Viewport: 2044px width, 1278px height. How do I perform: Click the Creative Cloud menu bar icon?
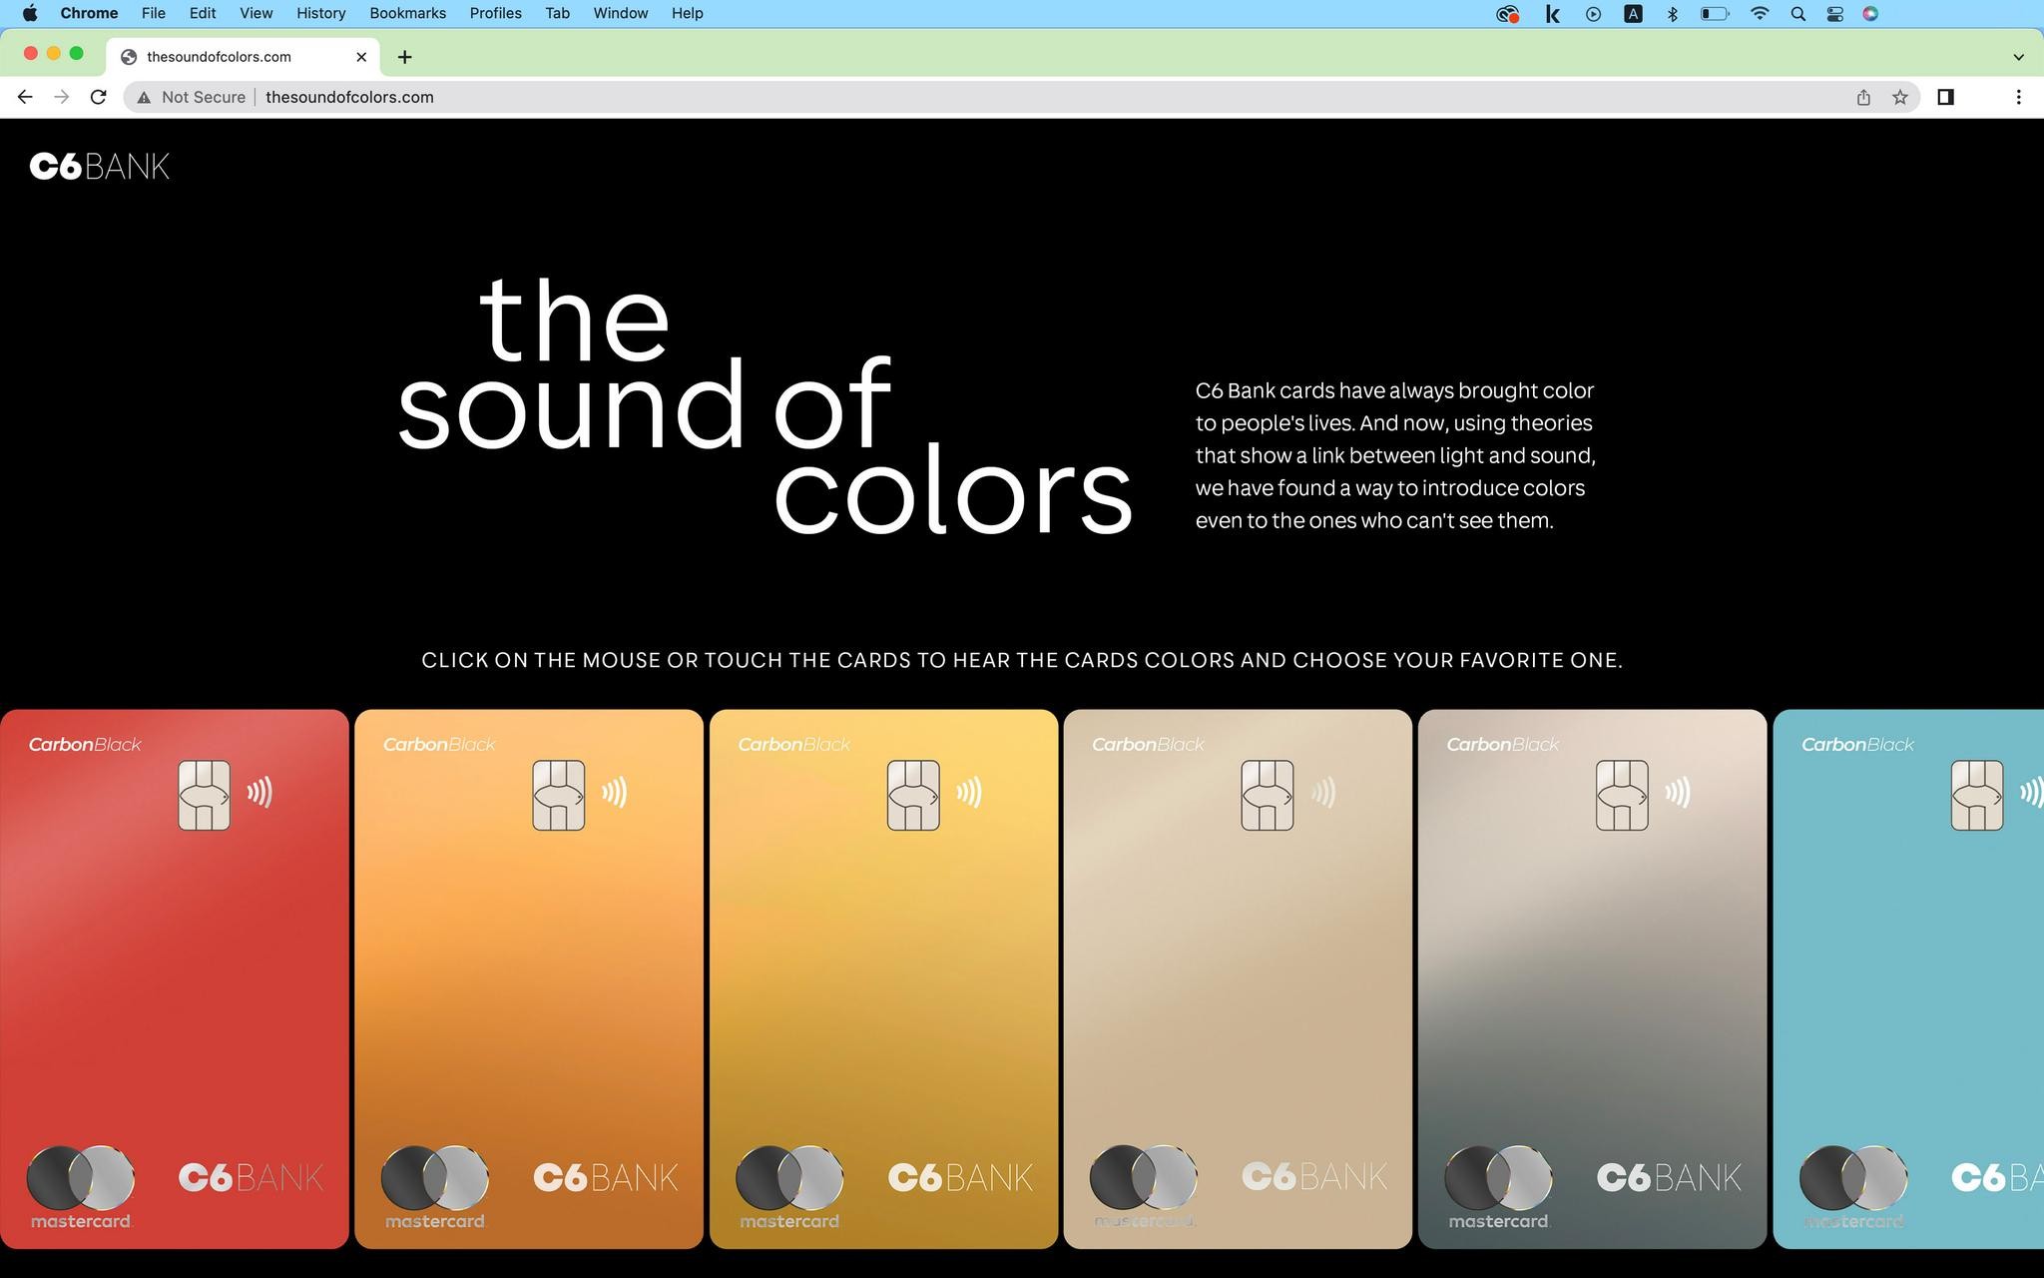1507,13
